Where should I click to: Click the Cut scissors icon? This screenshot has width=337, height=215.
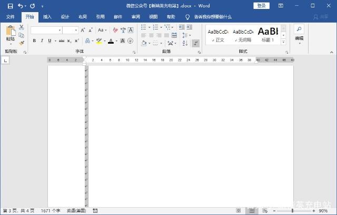click(x=21, y=27)
